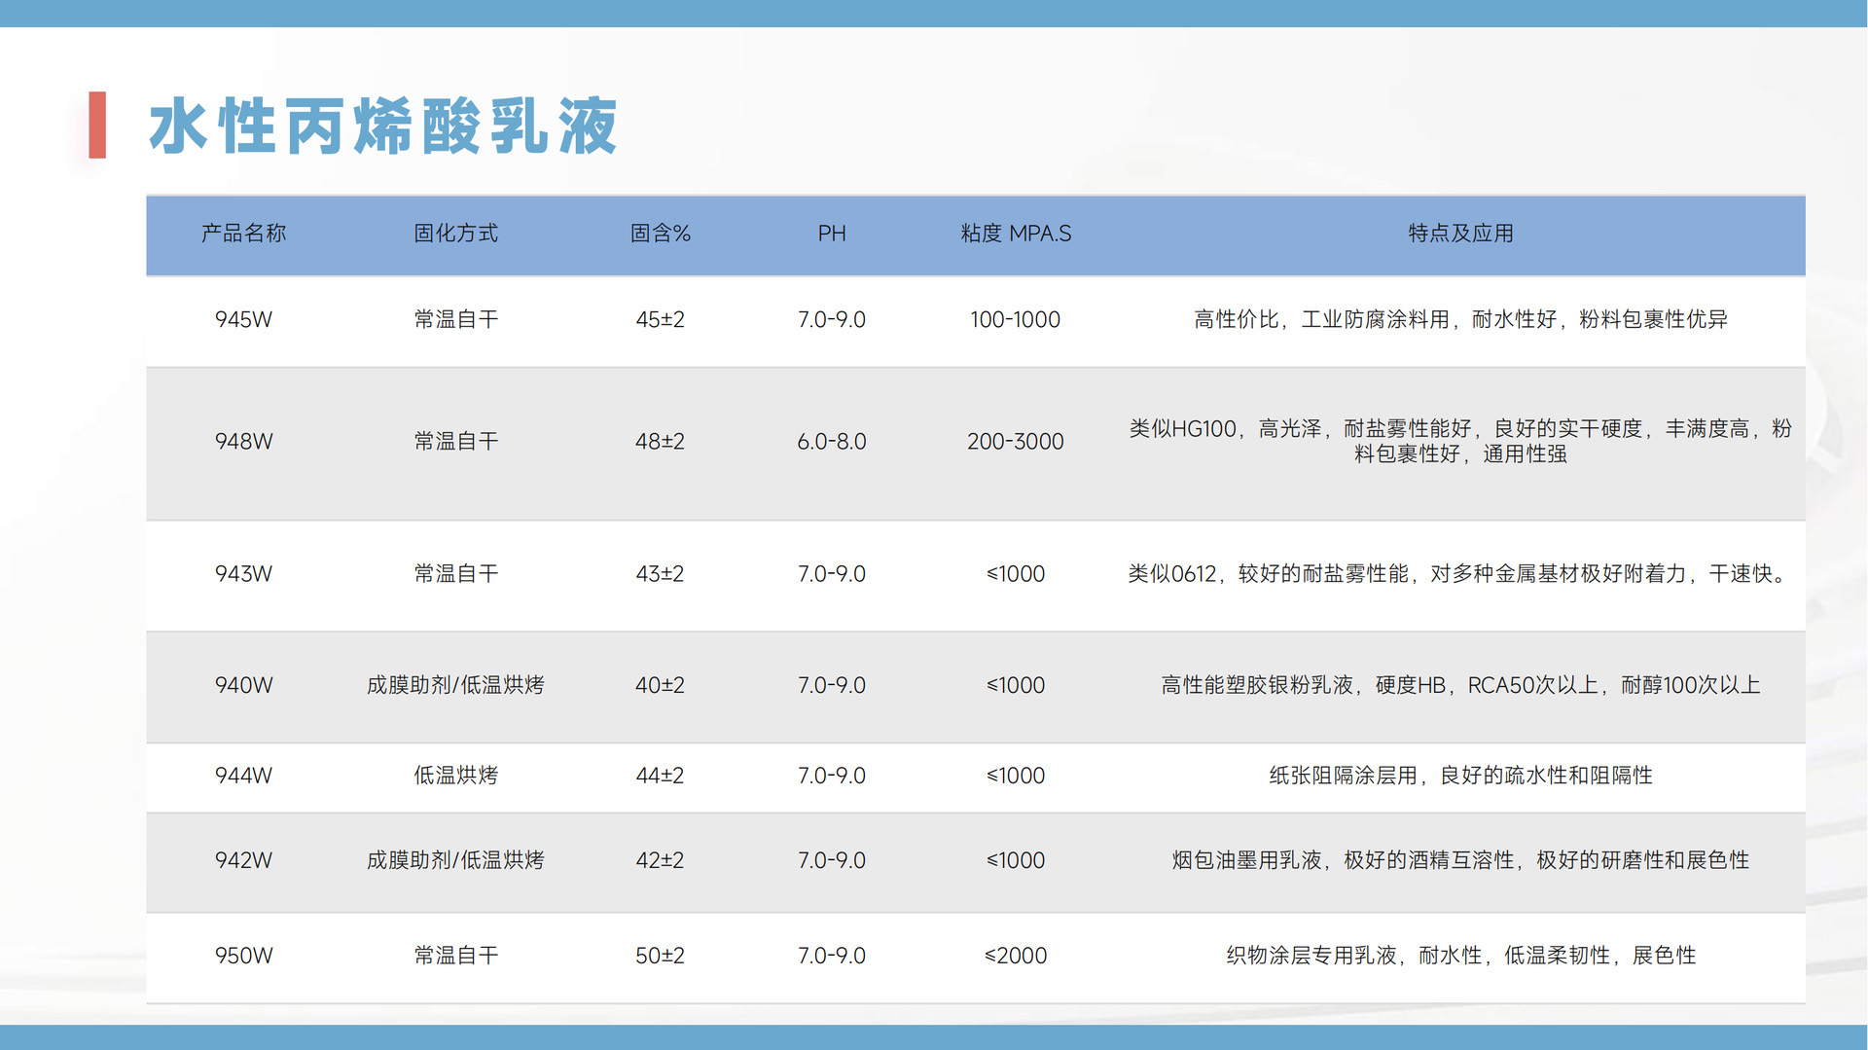Select the 产品名称 column header
The width and height of the screenshot is (1868, 1050).
(x=243, y=234)
